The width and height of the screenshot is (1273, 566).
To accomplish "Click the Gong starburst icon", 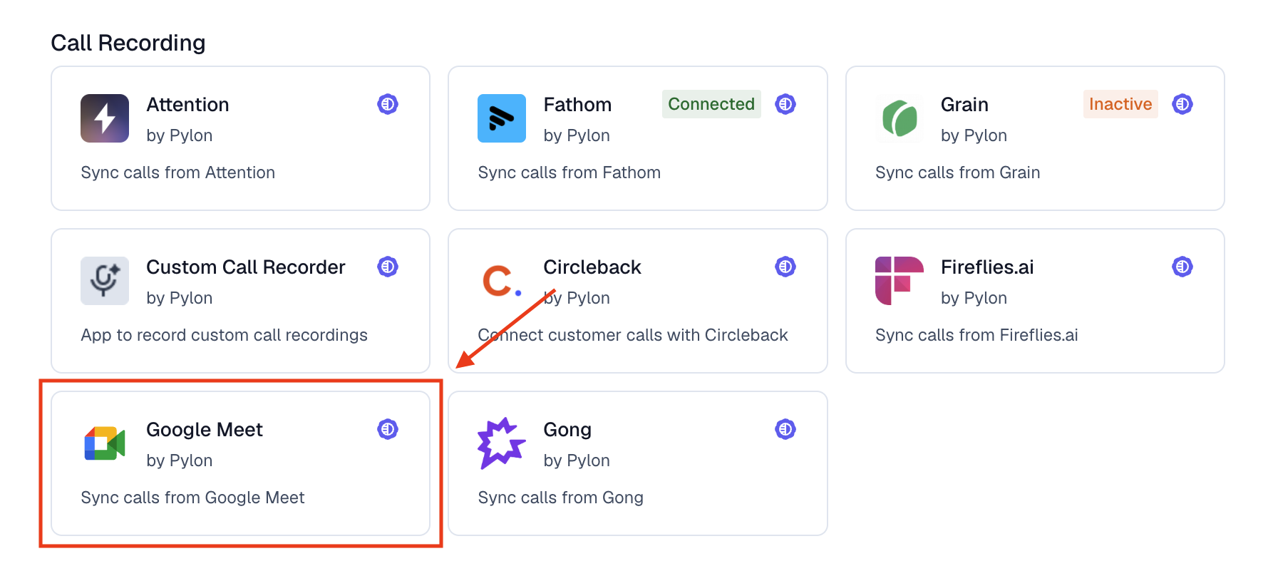I will tap(502, 443).
